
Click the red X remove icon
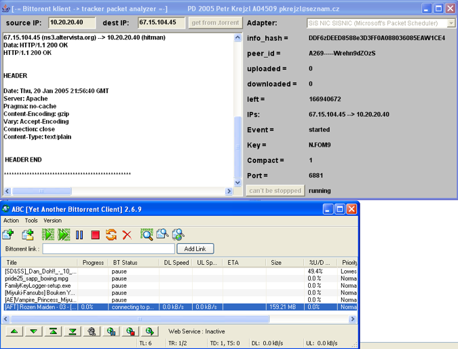click(127, 235)
